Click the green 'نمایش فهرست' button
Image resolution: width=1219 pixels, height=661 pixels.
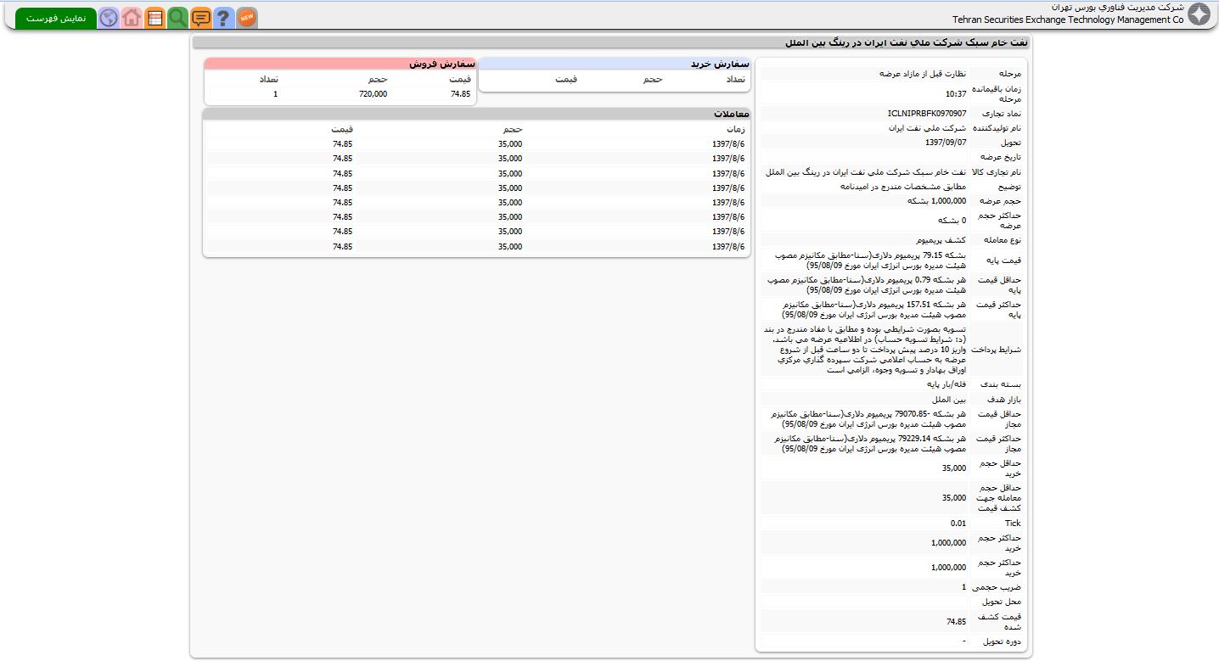point(56,18)
